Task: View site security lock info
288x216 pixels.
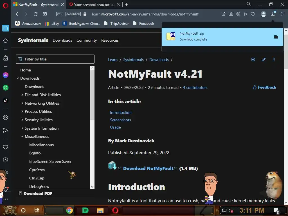Action: (85, 14)
